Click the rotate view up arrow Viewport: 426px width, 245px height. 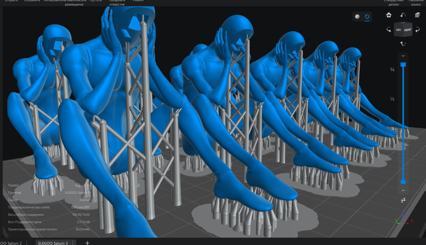pos(403,15)
